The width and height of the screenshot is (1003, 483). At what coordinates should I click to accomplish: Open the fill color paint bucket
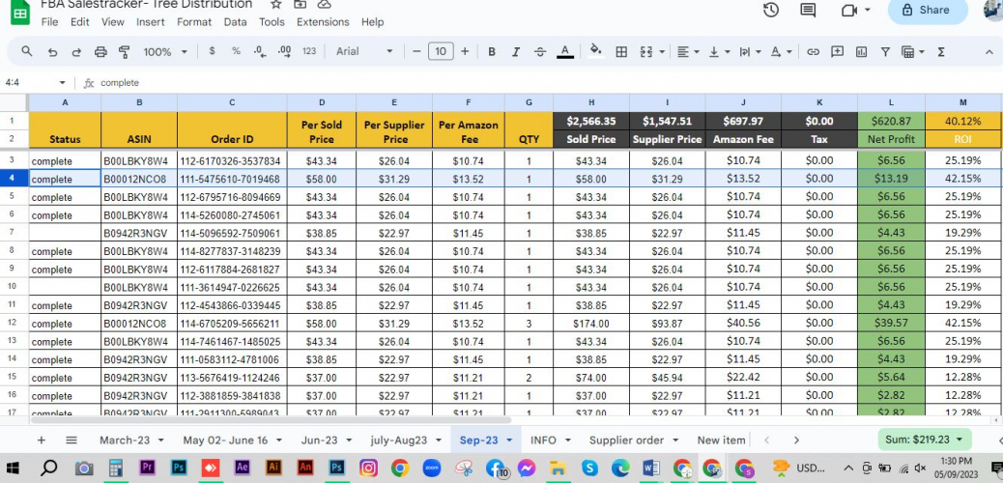(x=595, y=51)
